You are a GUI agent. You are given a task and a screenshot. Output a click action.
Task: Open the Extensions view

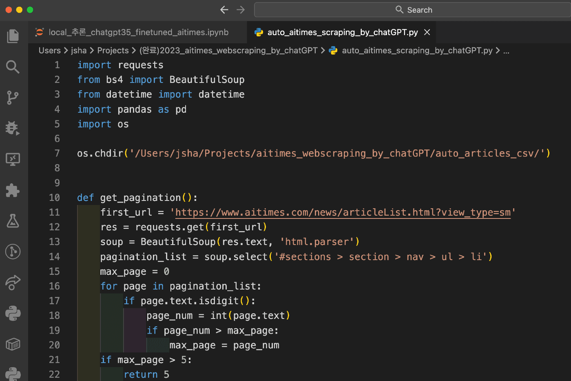[13, 190]
